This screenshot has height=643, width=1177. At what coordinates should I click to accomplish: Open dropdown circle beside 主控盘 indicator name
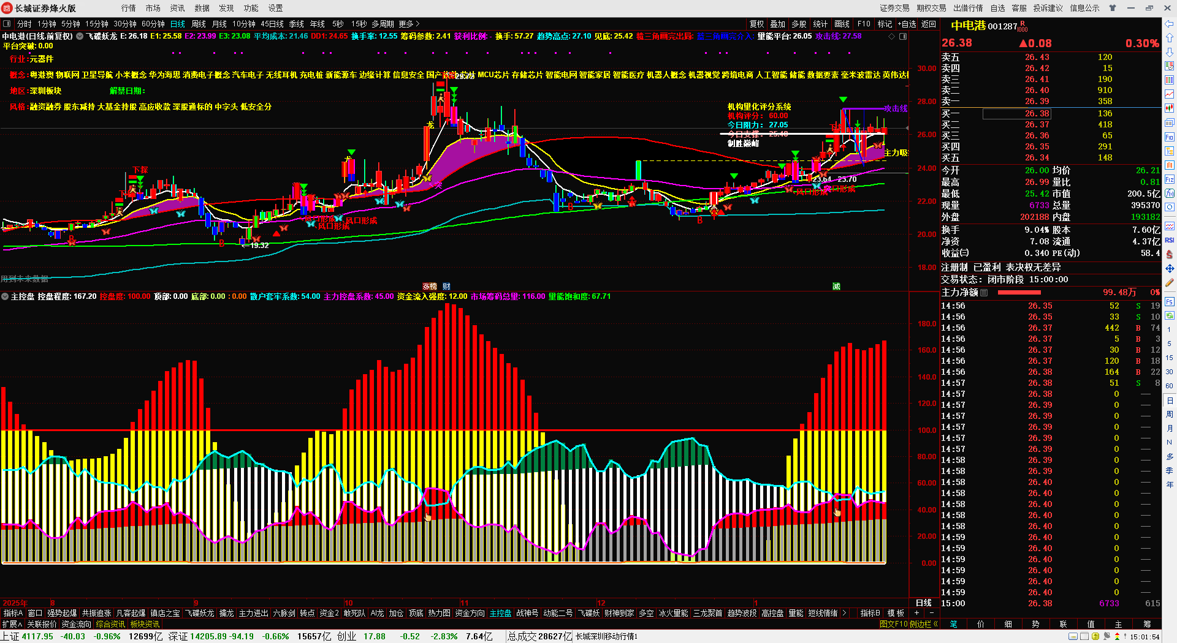[5, 296]
